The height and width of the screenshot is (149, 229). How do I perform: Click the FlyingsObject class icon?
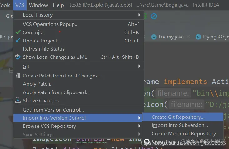[198, 37]
